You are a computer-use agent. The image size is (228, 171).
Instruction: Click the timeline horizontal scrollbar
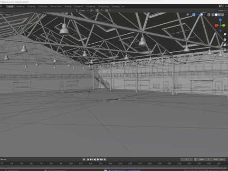pos(113,168)
